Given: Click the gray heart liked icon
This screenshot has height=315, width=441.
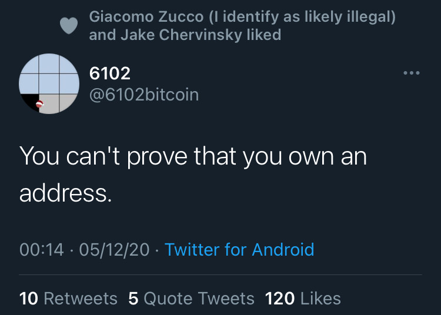Looking at the screenshot, I should (69, 26).
